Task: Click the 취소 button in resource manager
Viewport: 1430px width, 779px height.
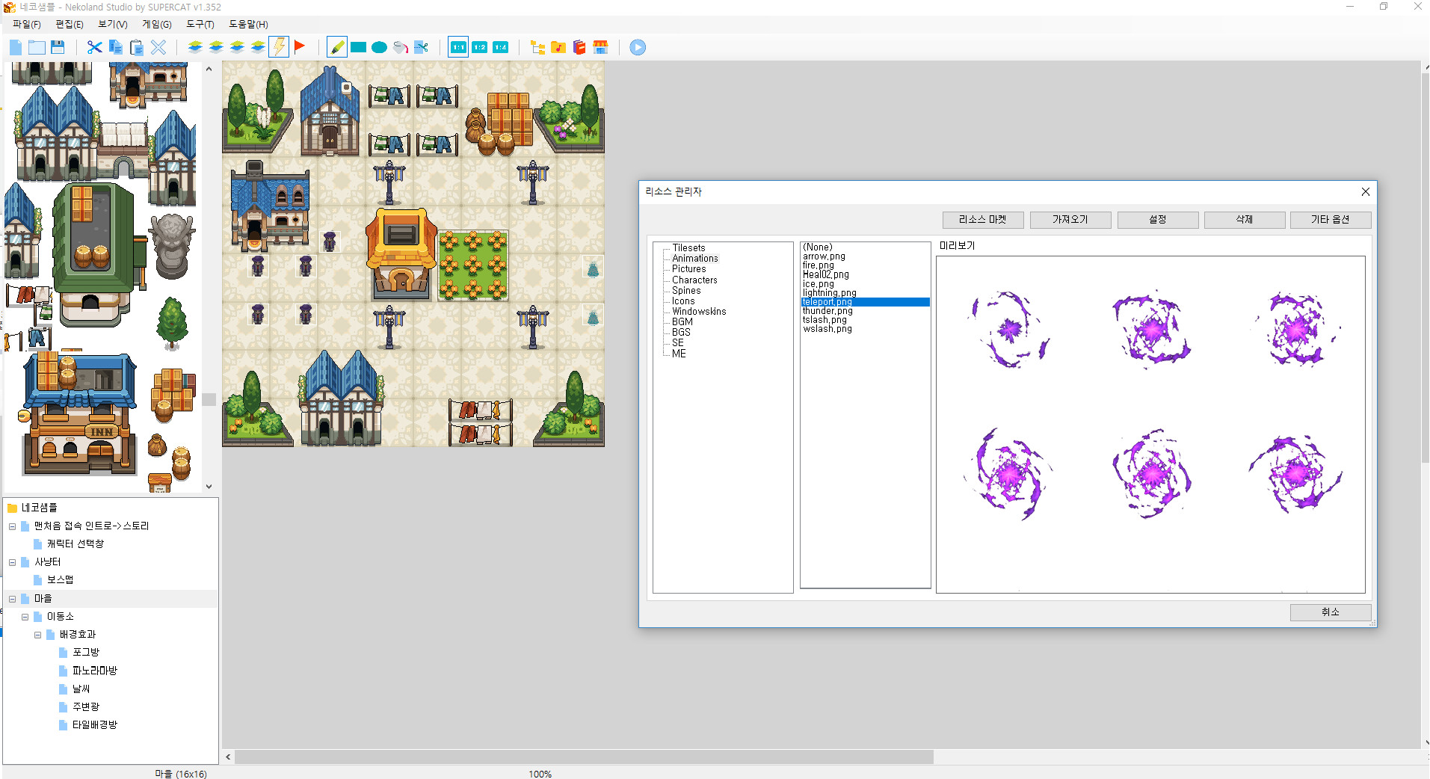Action: [1330, 612]
